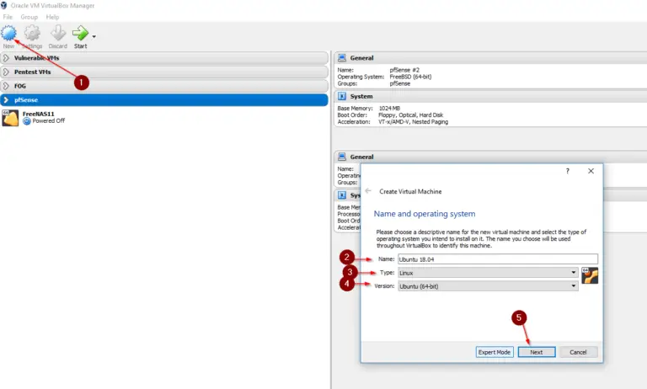The width and height of the screenshot is (647, 389).
Task: Click the second General section icon
Action: [x=342, y=157]
